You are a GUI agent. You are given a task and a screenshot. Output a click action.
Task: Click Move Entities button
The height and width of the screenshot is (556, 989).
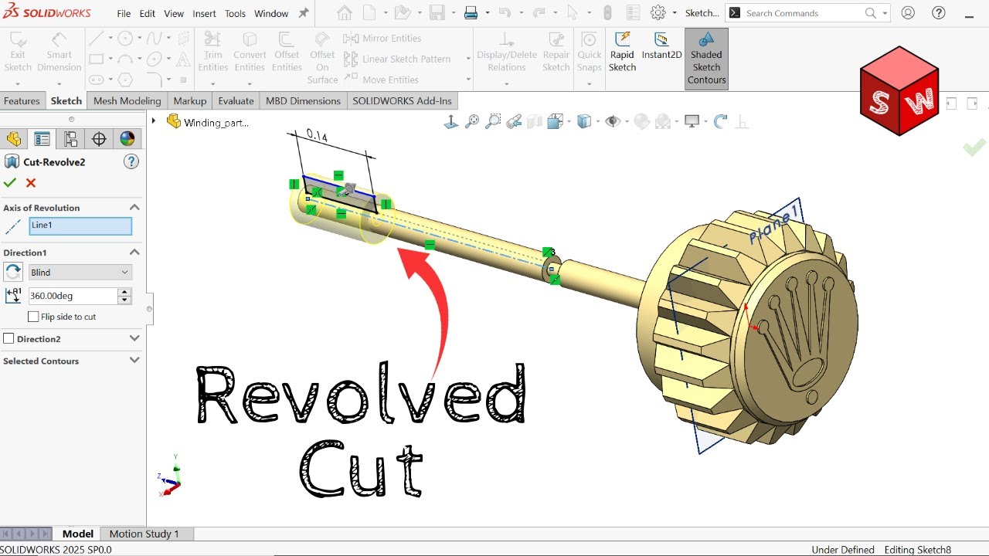[381, 80]
